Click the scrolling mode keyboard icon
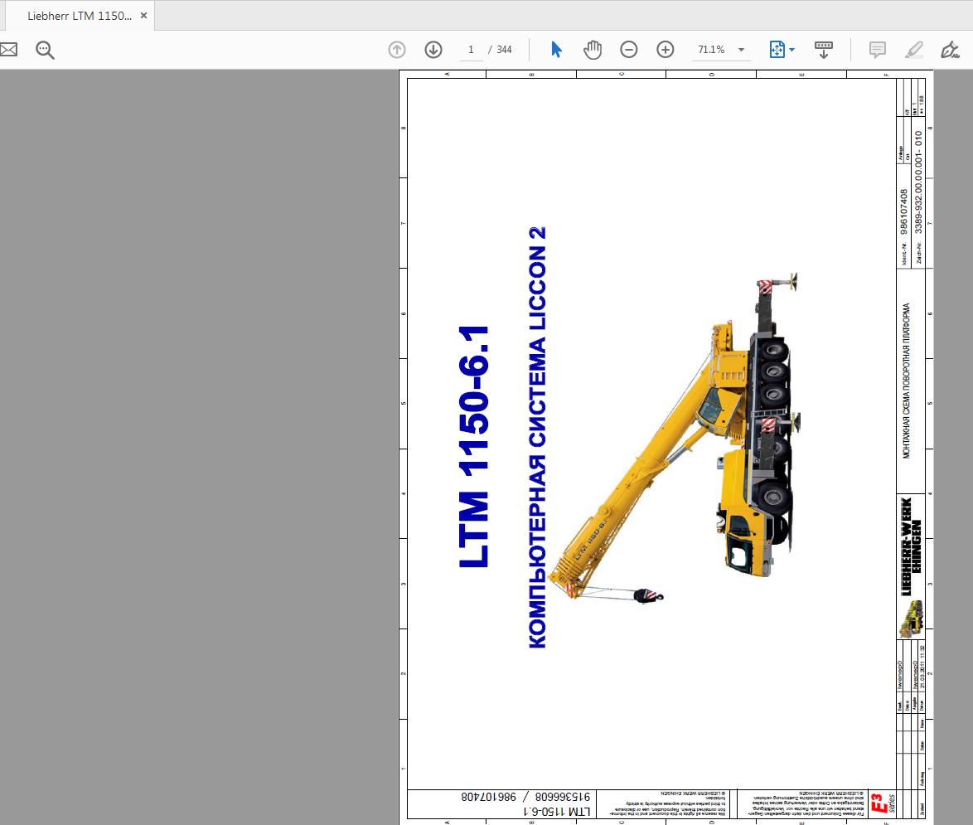 (x=823, y=50)
